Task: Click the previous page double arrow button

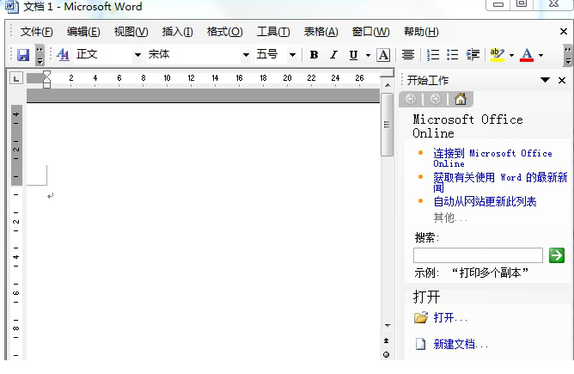Action: pyautogui.click(x=386, y=340)
